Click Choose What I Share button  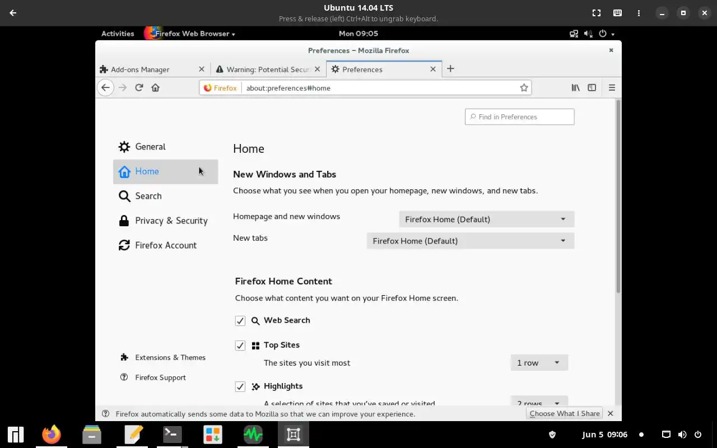point(565,413)
